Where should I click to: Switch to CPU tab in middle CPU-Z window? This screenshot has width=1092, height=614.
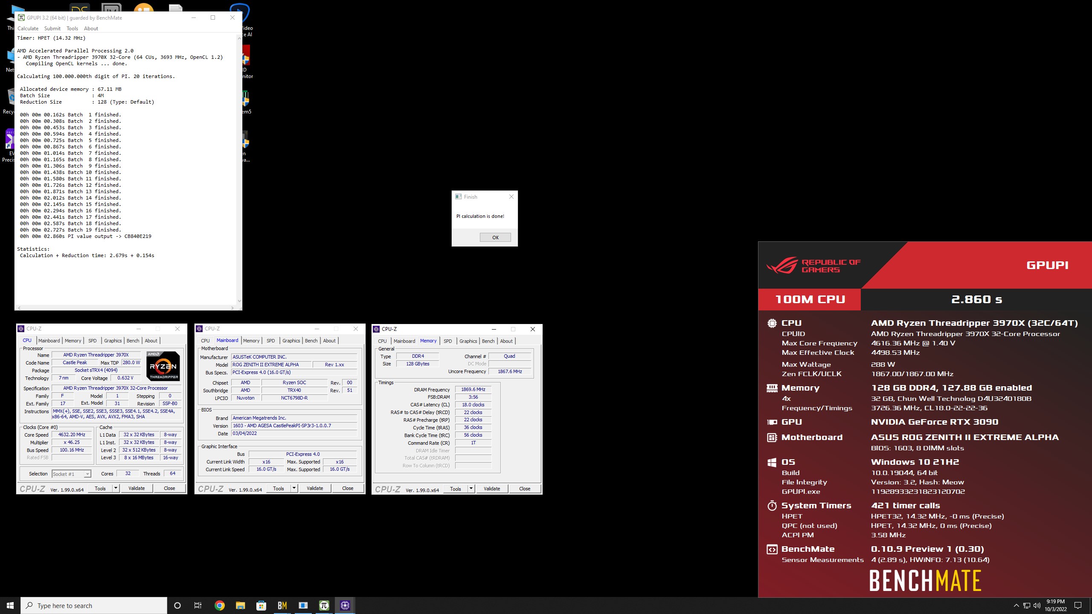click(x=205, y=341)
